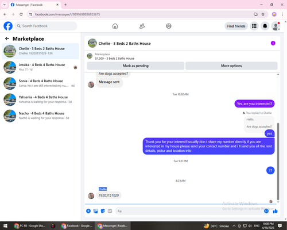Open the conversation information purple icon
Image resolution: width=287 pixels, height=230 pixels.
point(273,43)
